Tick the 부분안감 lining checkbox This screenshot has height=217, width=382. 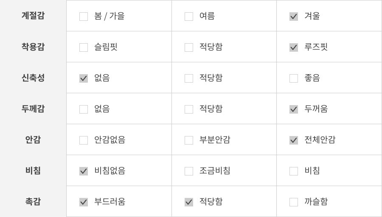click(189, 140)
